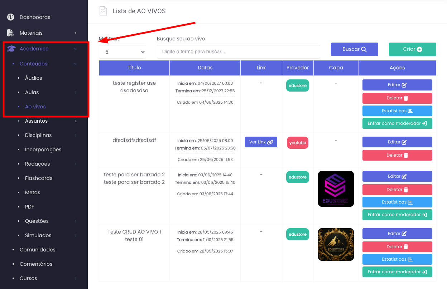Click the purple Edustore cover thumbnail
447x289 pixels.
click(336, 189)
